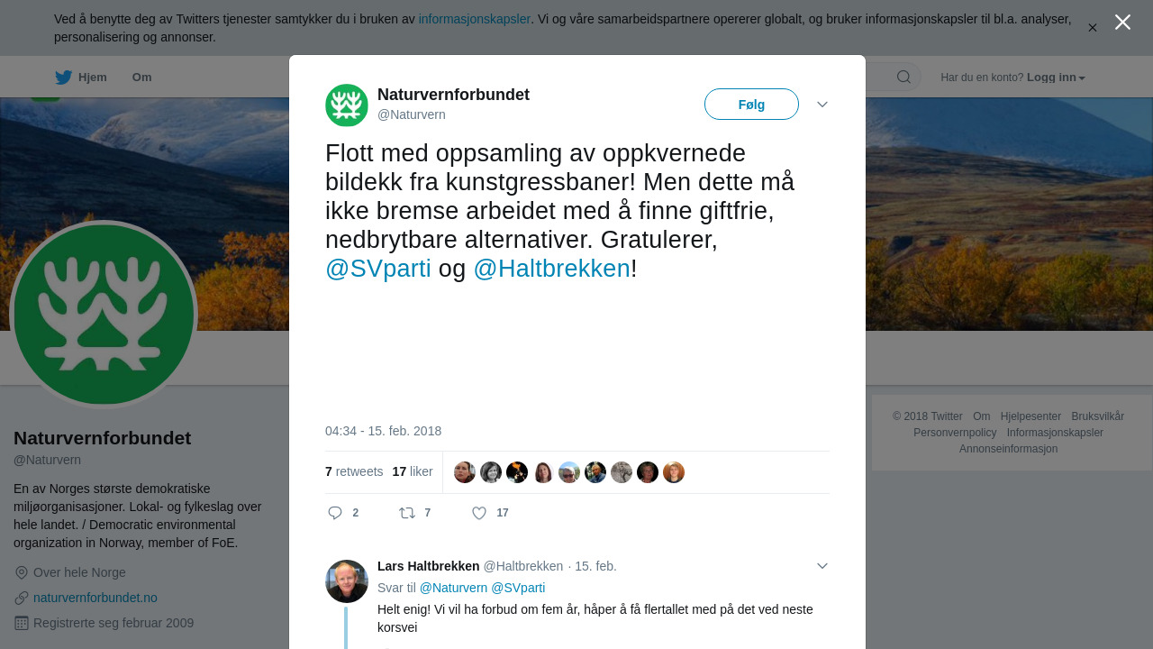This screenshot has width=1153, height=649.
Task: Click the Twitter bird Hjem icon
Action: [63, 78]
